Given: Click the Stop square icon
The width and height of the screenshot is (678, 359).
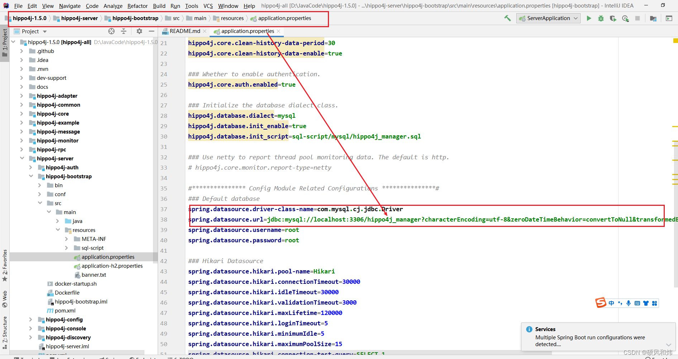Looking at the screenshot, I should 638,18.
